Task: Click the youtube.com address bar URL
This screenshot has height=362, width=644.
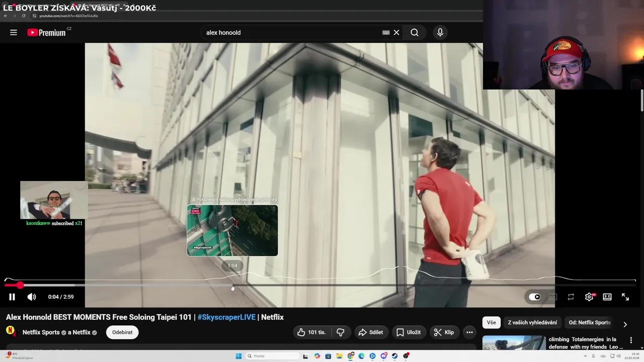Action: coord(69,16)
